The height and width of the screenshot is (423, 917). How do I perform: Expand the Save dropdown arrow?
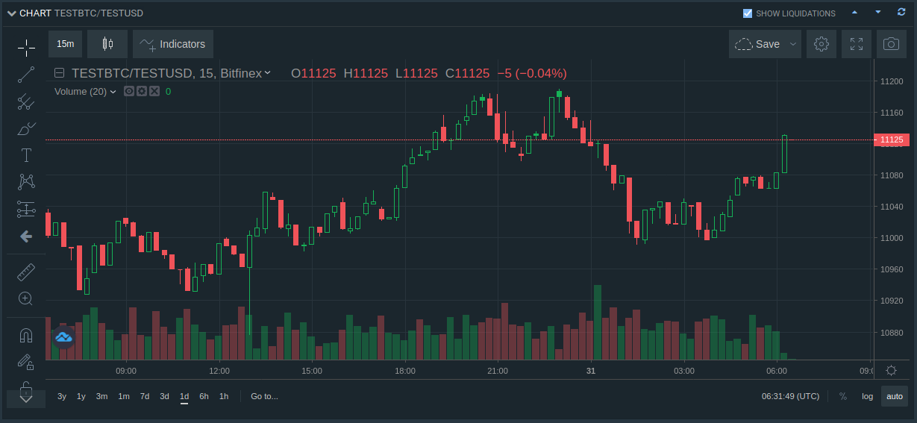point(793,44)
